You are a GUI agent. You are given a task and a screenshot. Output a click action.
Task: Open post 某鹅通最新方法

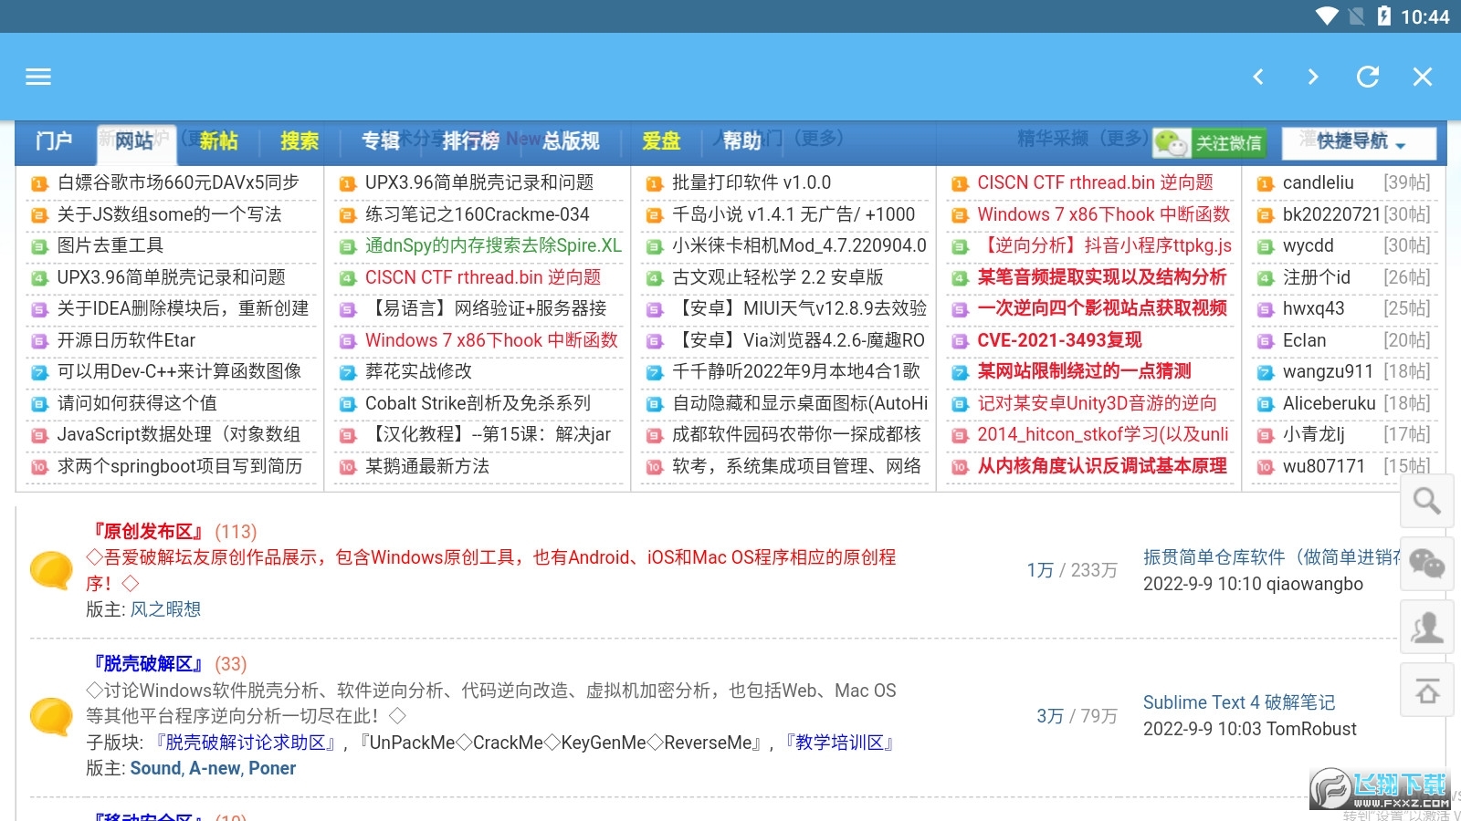click(427, 466)
